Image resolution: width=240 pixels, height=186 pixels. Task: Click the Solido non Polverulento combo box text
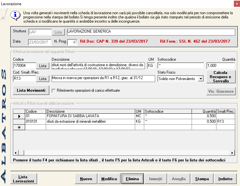[x=177, y=79]
